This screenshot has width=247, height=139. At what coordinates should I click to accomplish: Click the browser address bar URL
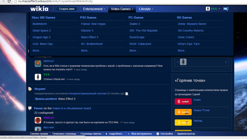pos(55,2)
